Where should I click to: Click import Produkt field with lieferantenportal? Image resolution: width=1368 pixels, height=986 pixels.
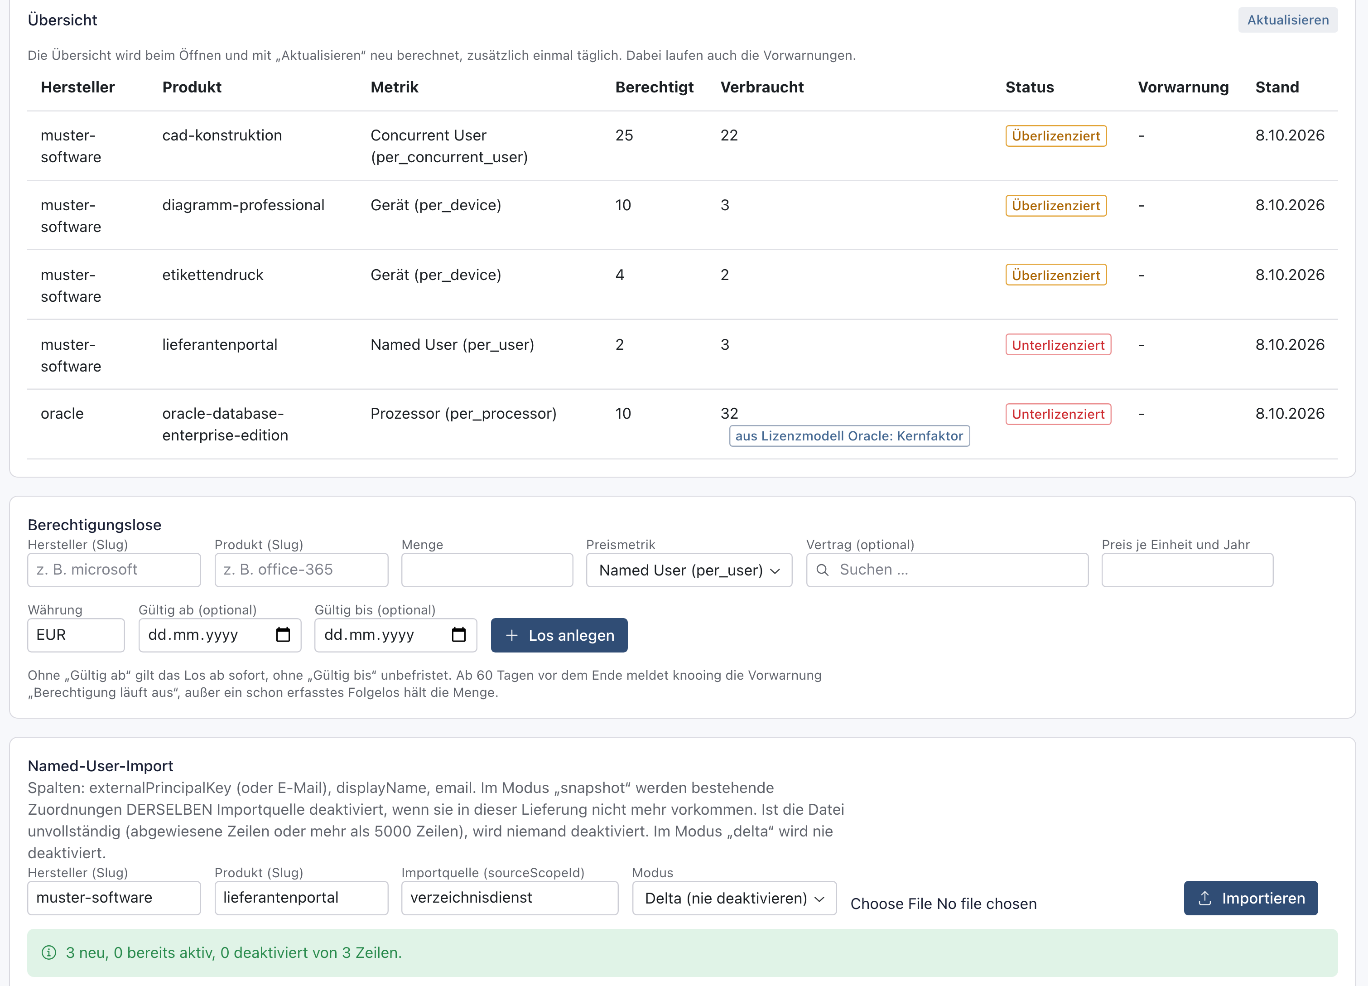tap(301, 898)
